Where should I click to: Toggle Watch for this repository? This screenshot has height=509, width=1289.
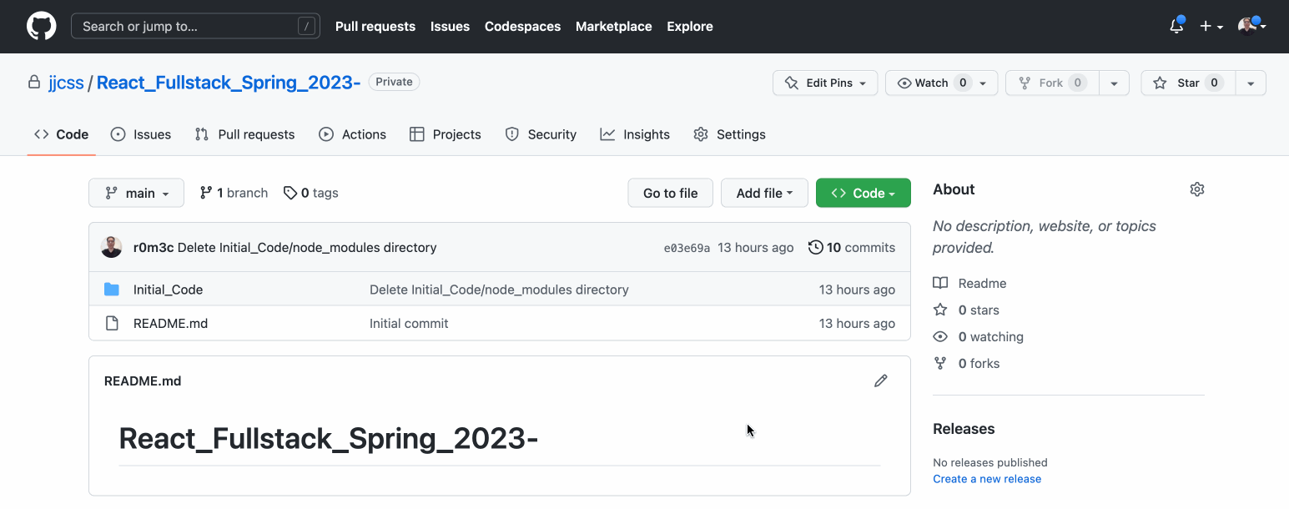coord(931,83)
